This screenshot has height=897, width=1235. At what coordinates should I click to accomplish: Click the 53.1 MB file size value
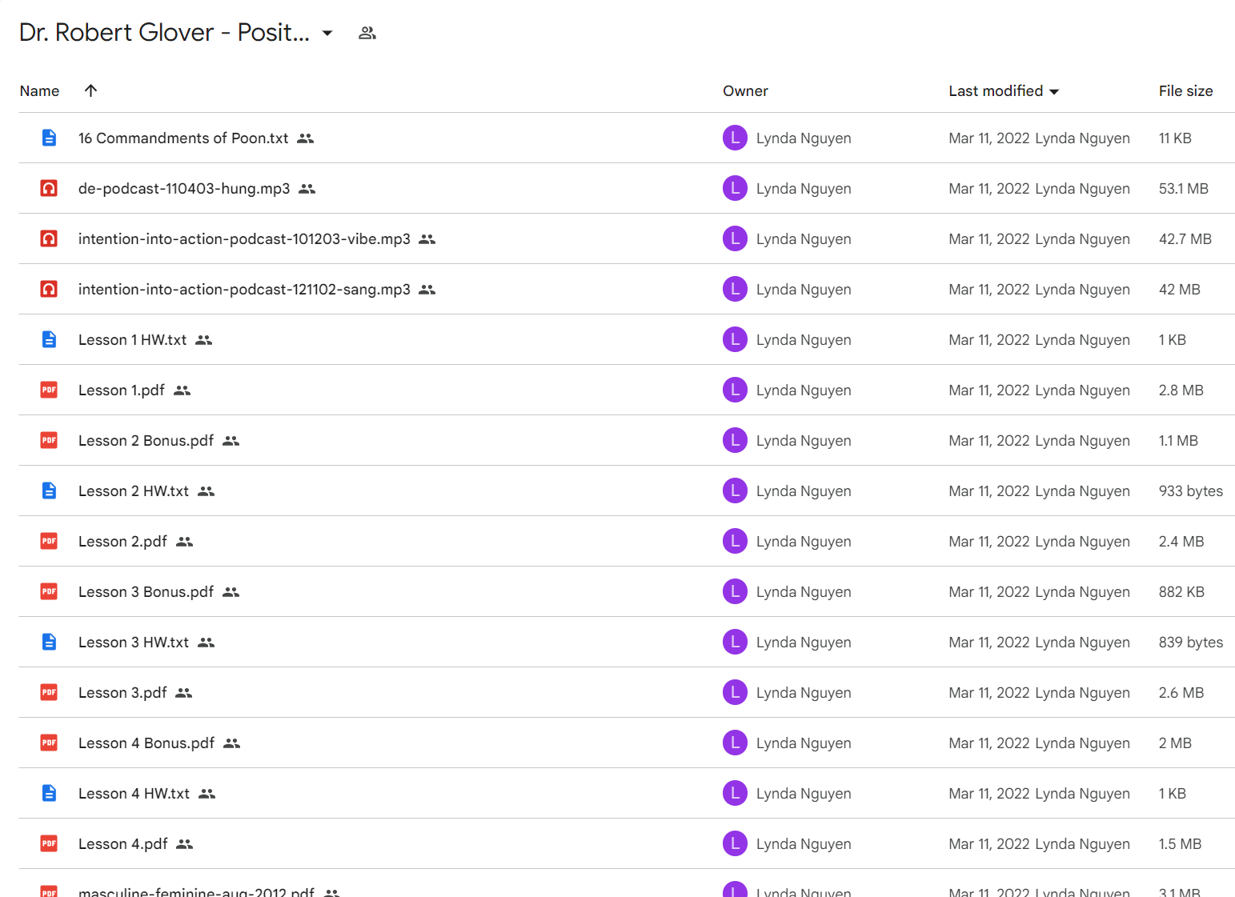[1183, 189]
